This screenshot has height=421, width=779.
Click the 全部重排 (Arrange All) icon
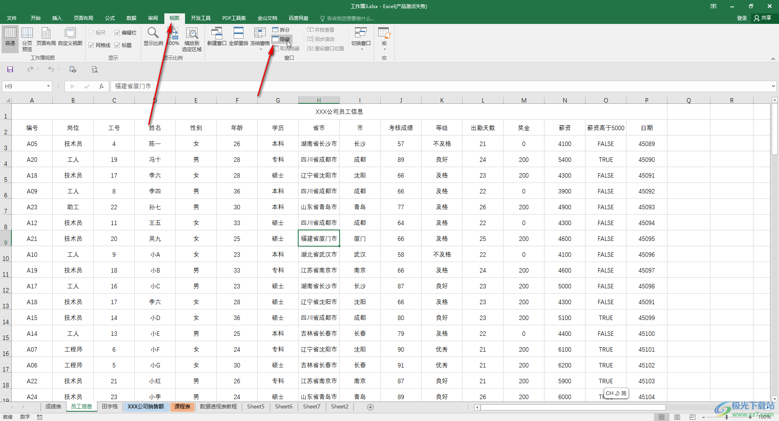pos(239,37)
